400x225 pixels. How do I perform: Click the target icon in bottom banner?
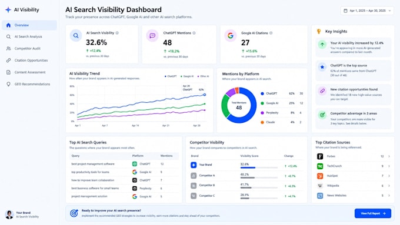click(x=74, y=213)
